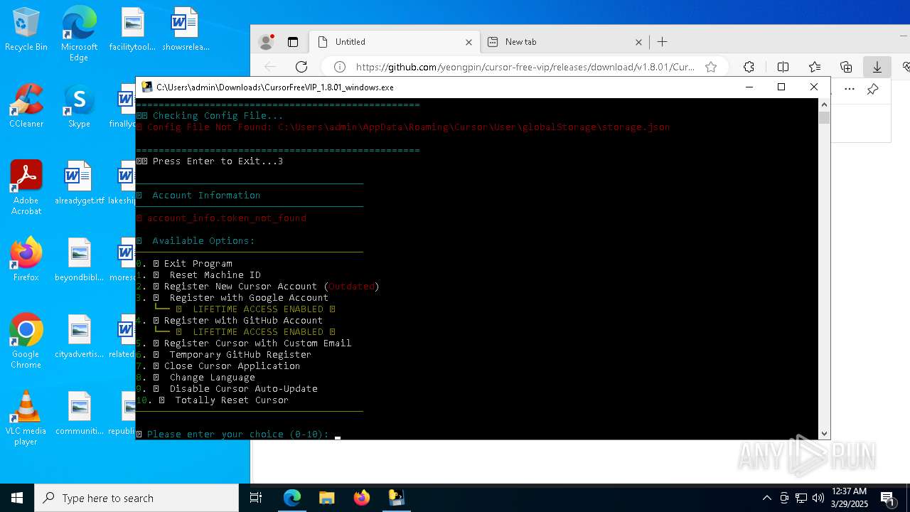Launch the Google Chrome desktop shortcut
910x512 pixels.
coord(26,341)
